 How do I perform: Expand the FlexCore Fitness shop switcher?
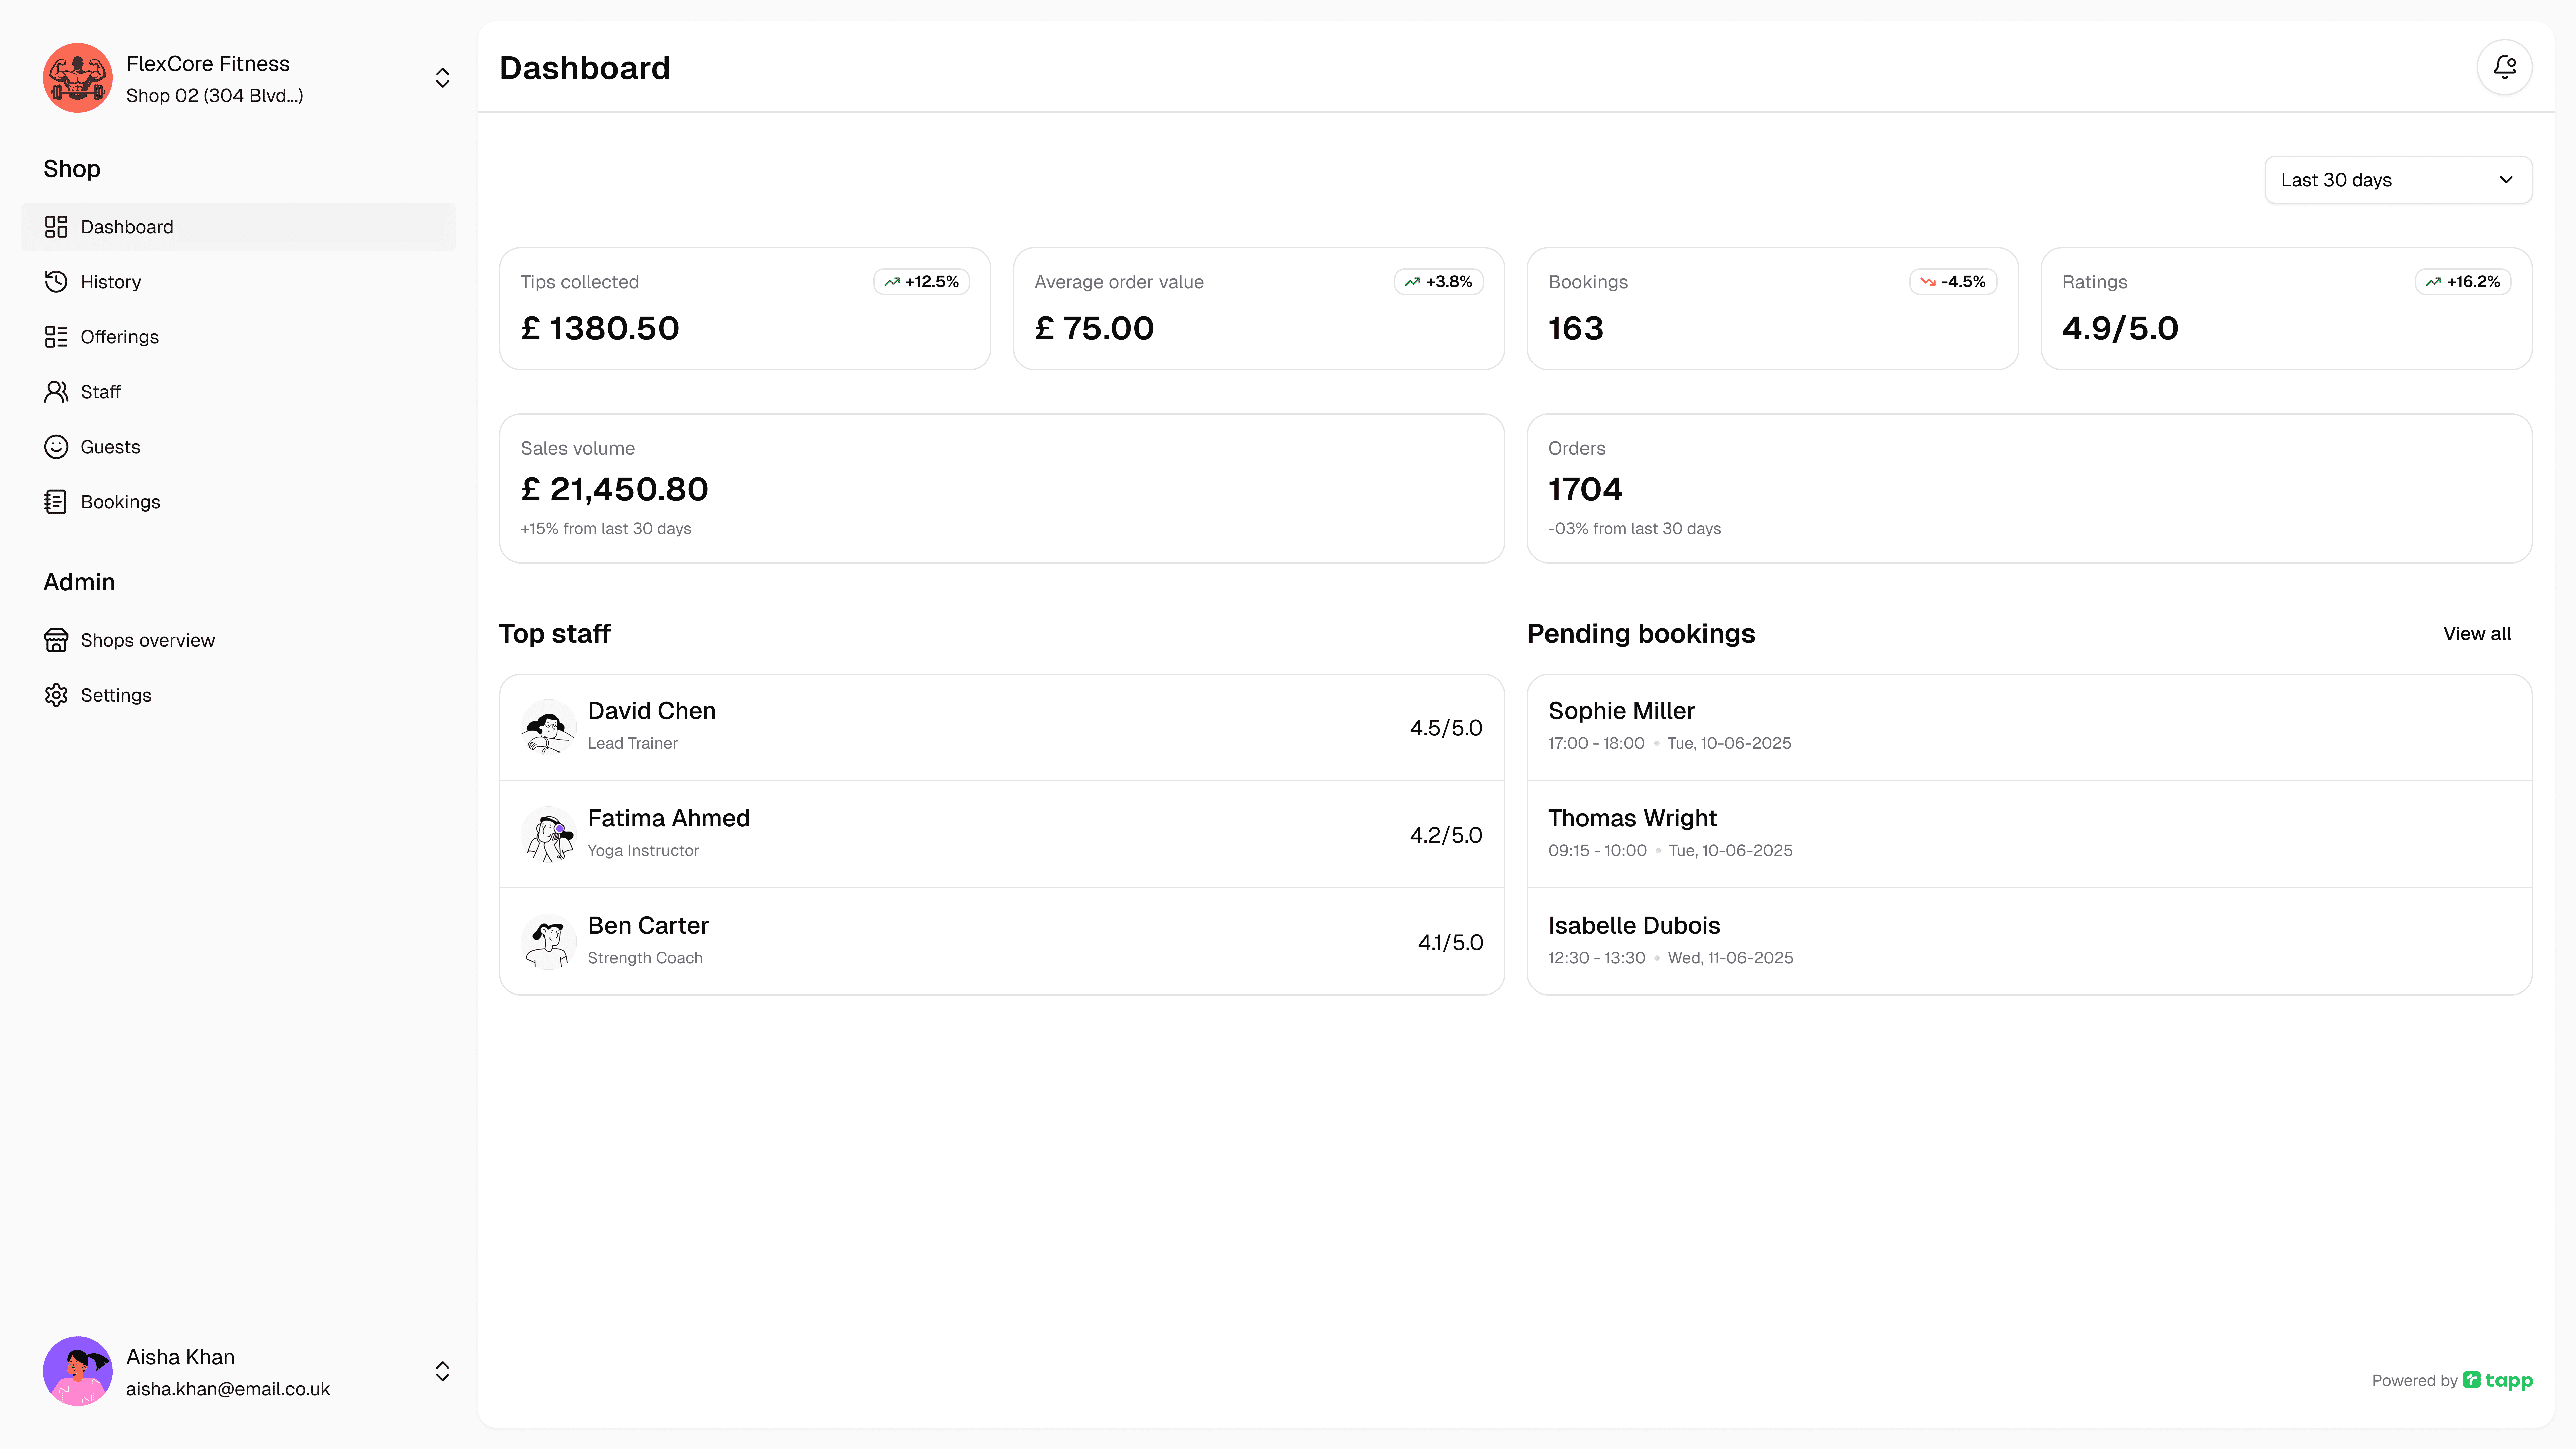(442, 78)
